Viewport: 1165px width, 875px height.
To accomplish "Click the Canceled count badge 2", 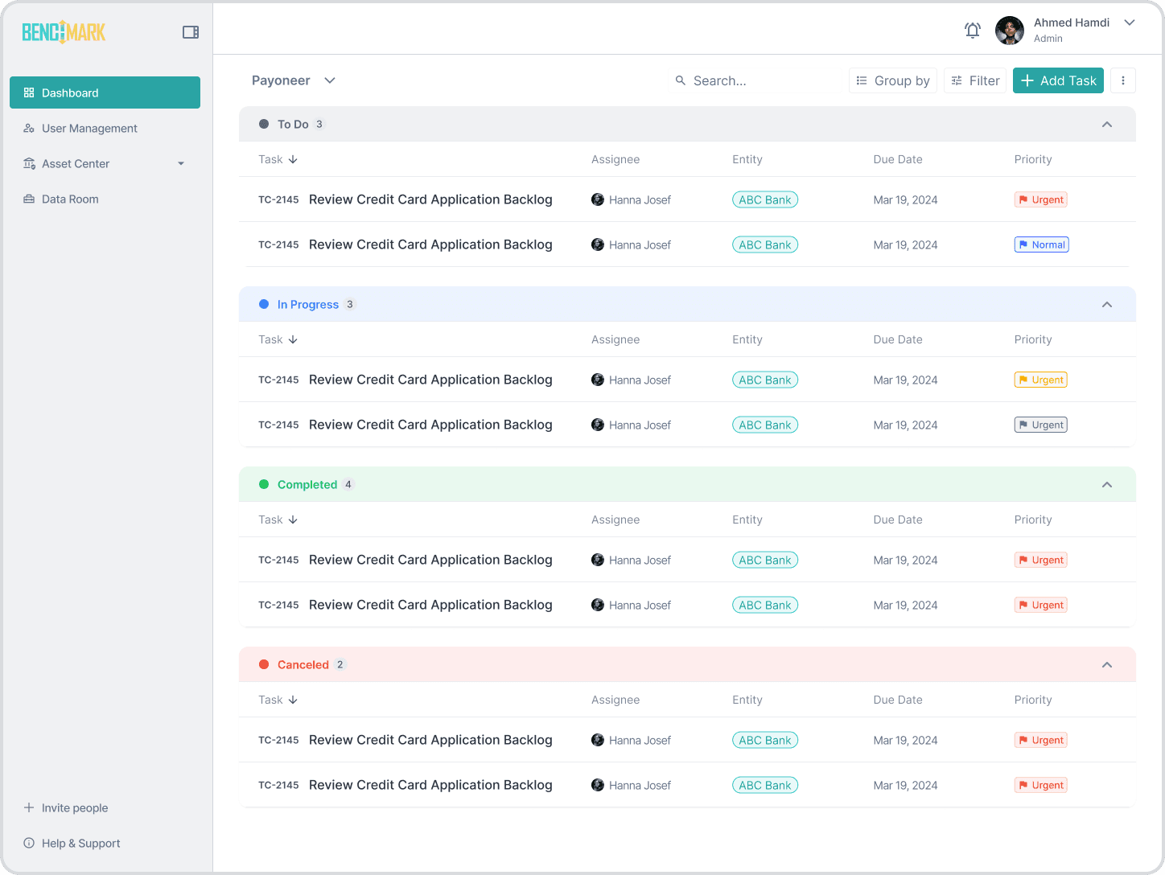I will click(340, 664).
